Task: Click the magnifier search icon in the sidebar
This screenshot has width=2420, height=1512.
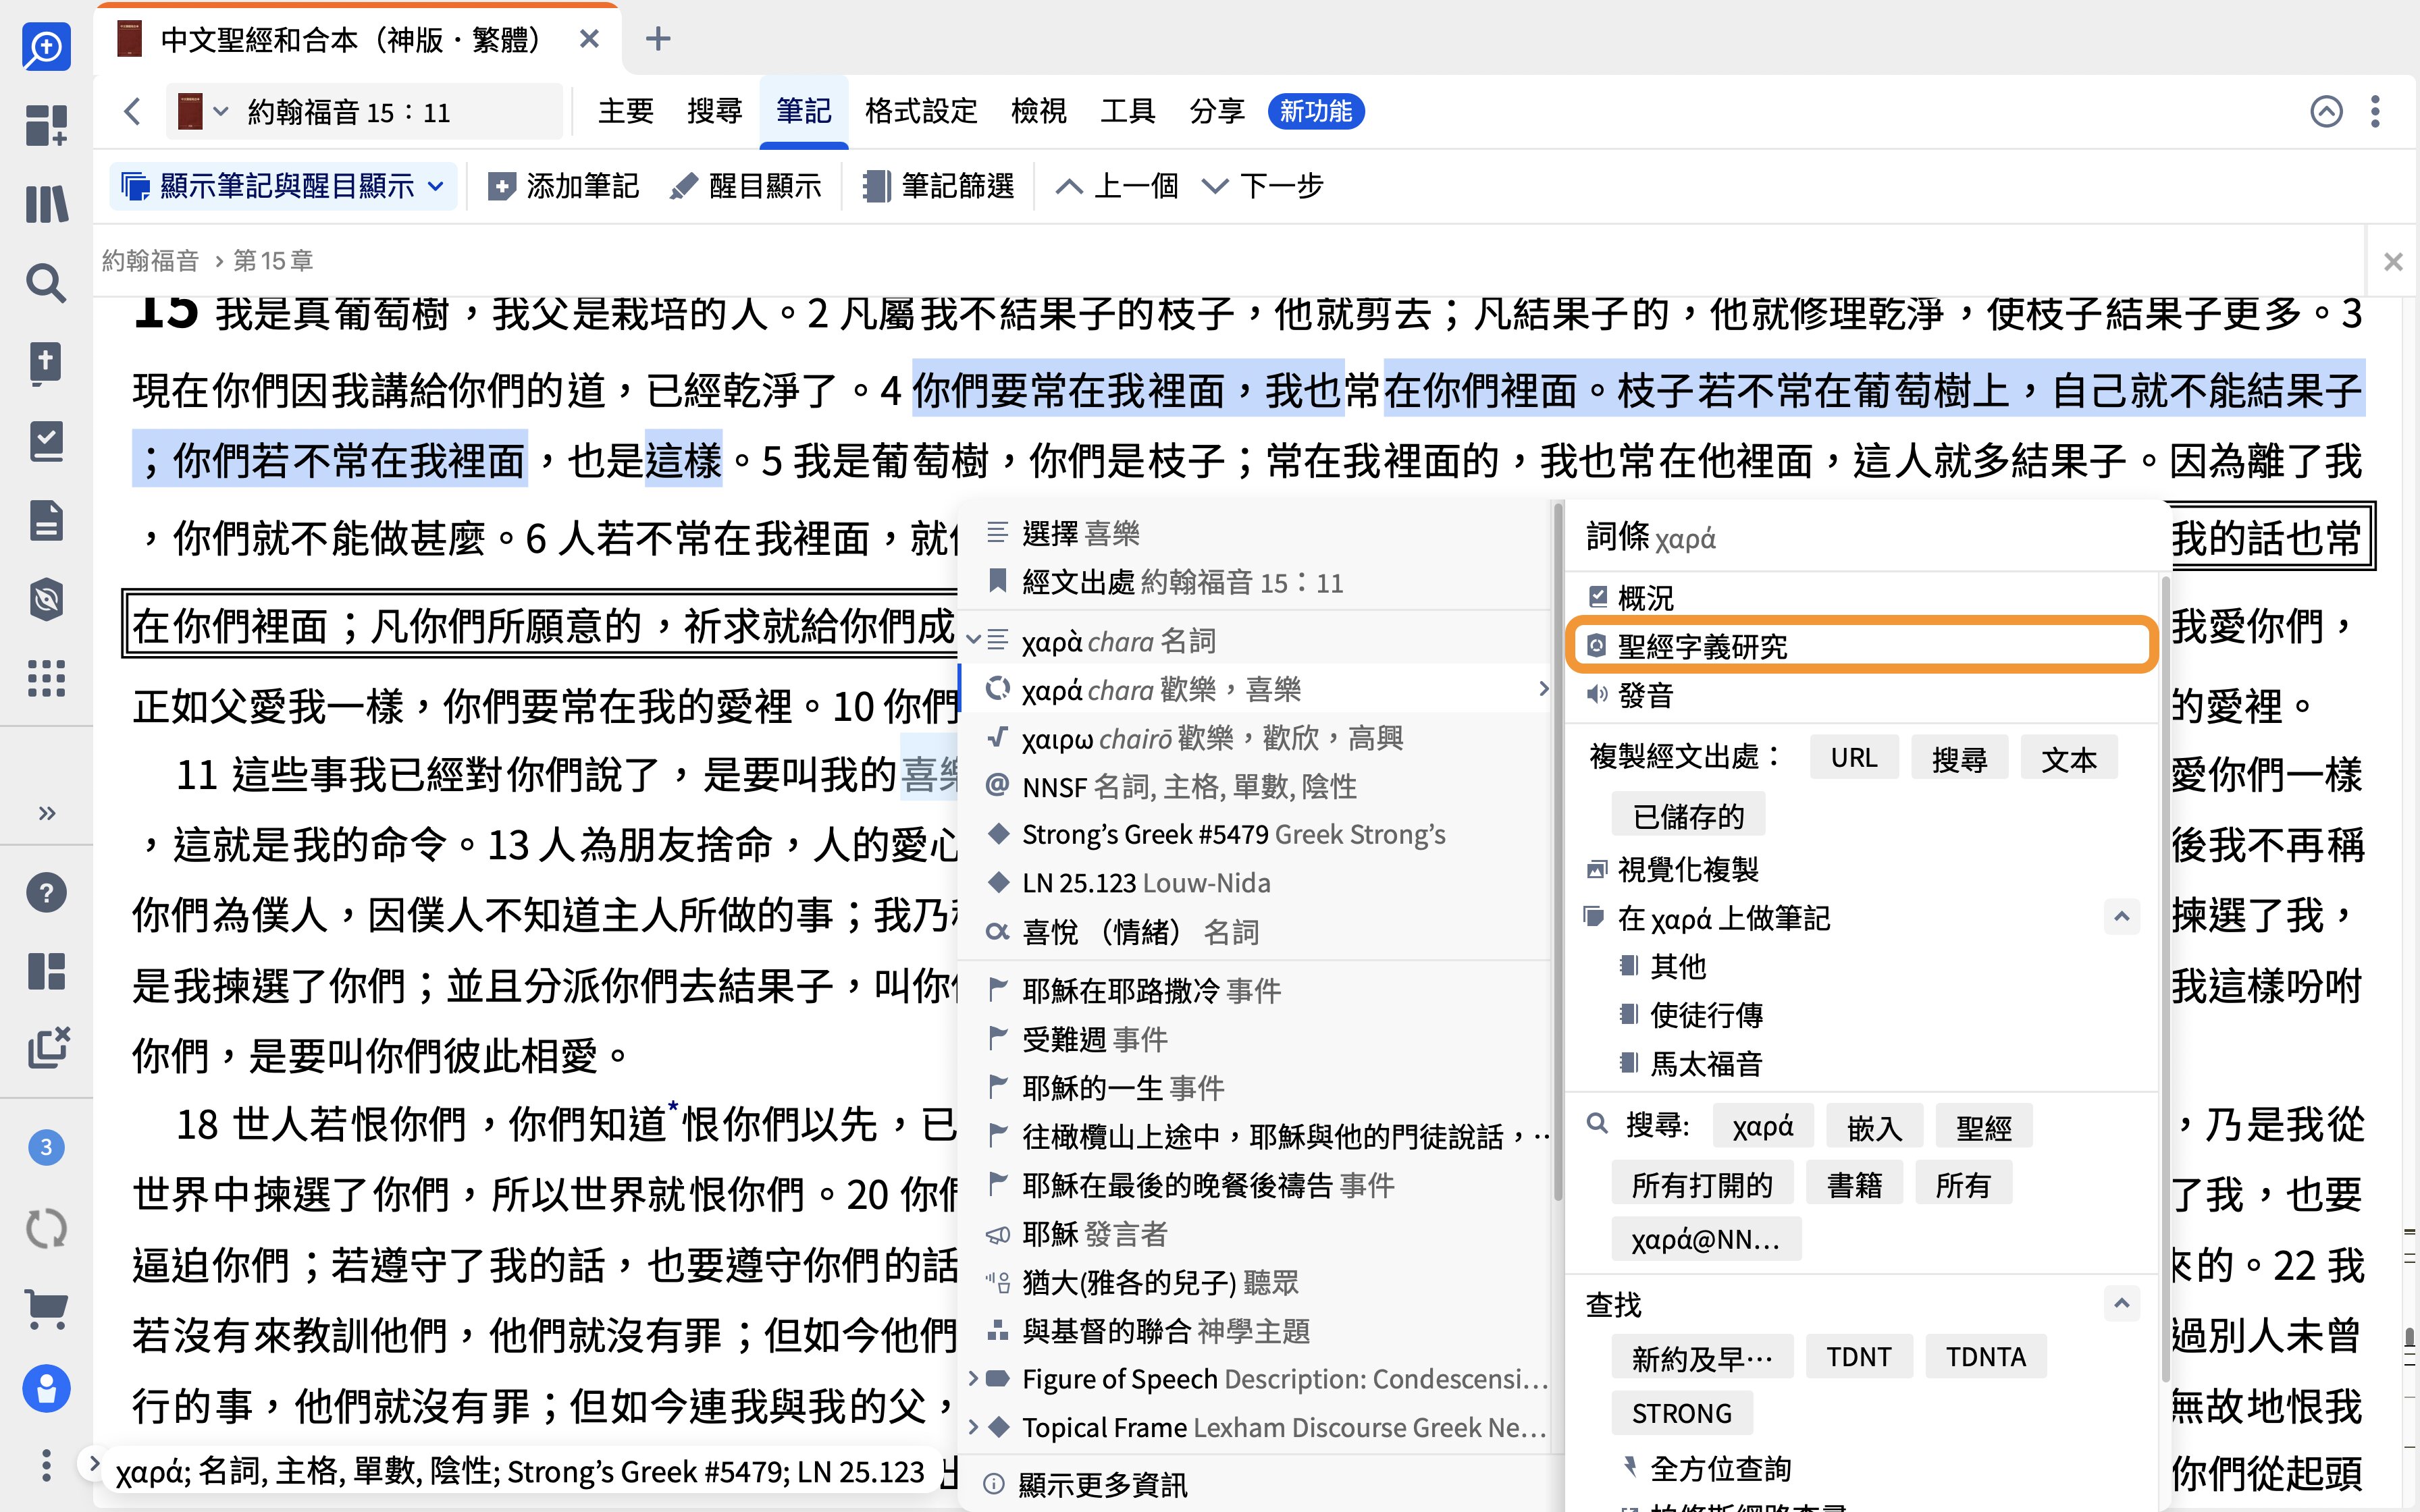Action: (46, 283)
